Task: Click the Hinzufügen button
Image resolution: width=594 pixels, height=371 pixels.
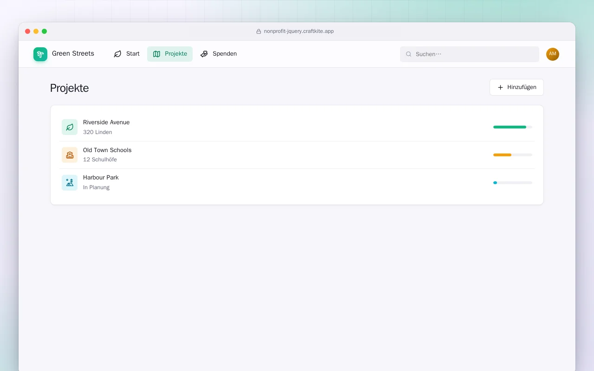Action: click(517, 87)
